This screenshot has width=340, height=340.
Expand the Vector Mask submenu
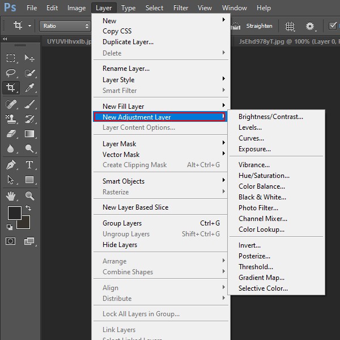(160, 154)
